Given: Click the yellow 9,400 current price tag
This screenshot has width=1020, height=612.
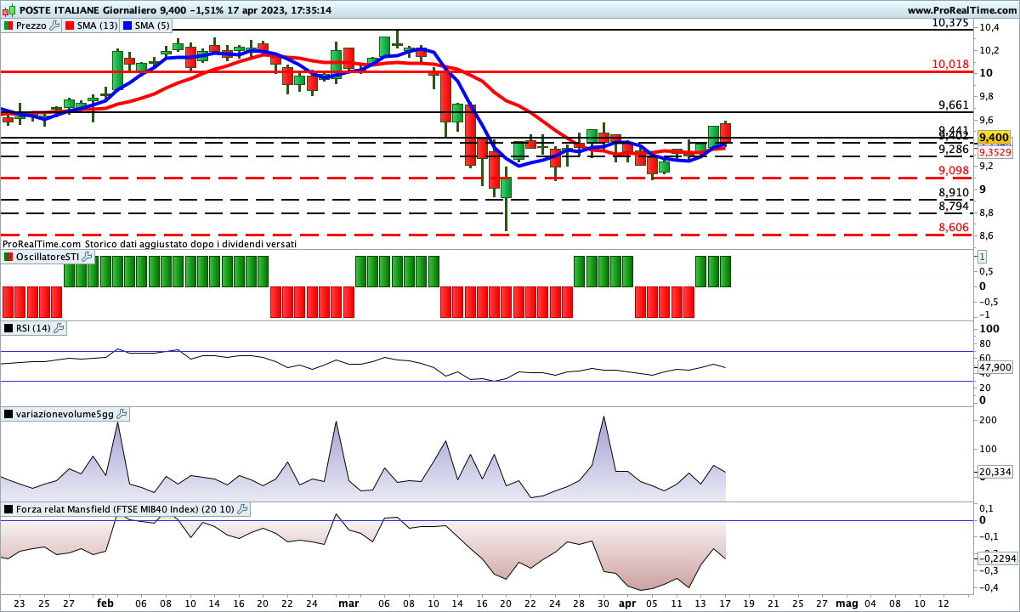Looking at the screenshot, I should point(994,137).
